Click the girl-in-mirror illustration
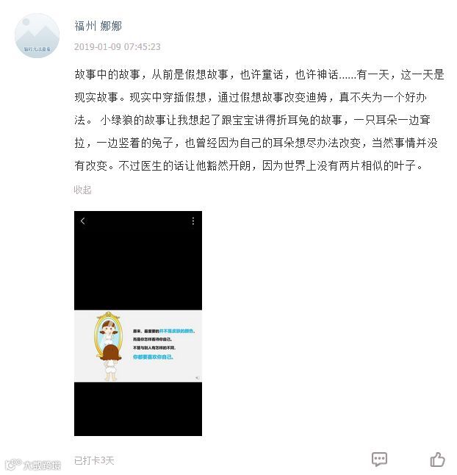This screenshot has height=475, width=457. 109,346
